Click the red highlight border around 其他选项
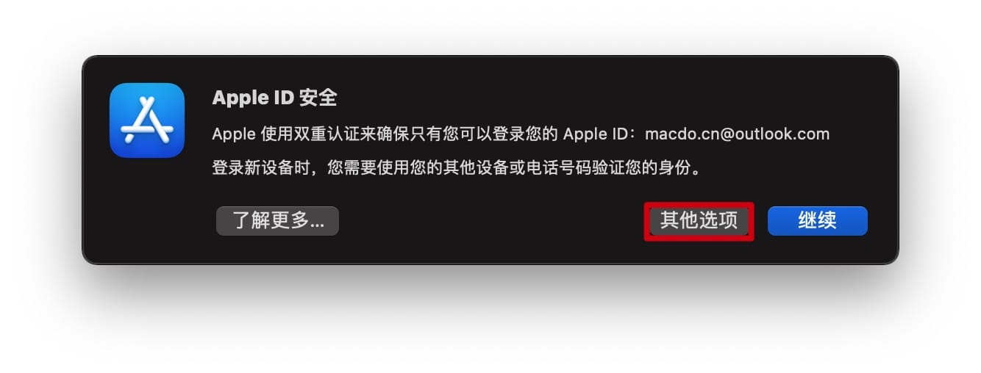981x373 pixels. pos(699,204)
